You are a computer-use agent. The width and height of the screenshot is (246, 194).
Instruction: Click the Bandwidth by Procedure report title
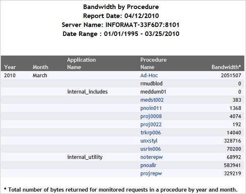121,7
